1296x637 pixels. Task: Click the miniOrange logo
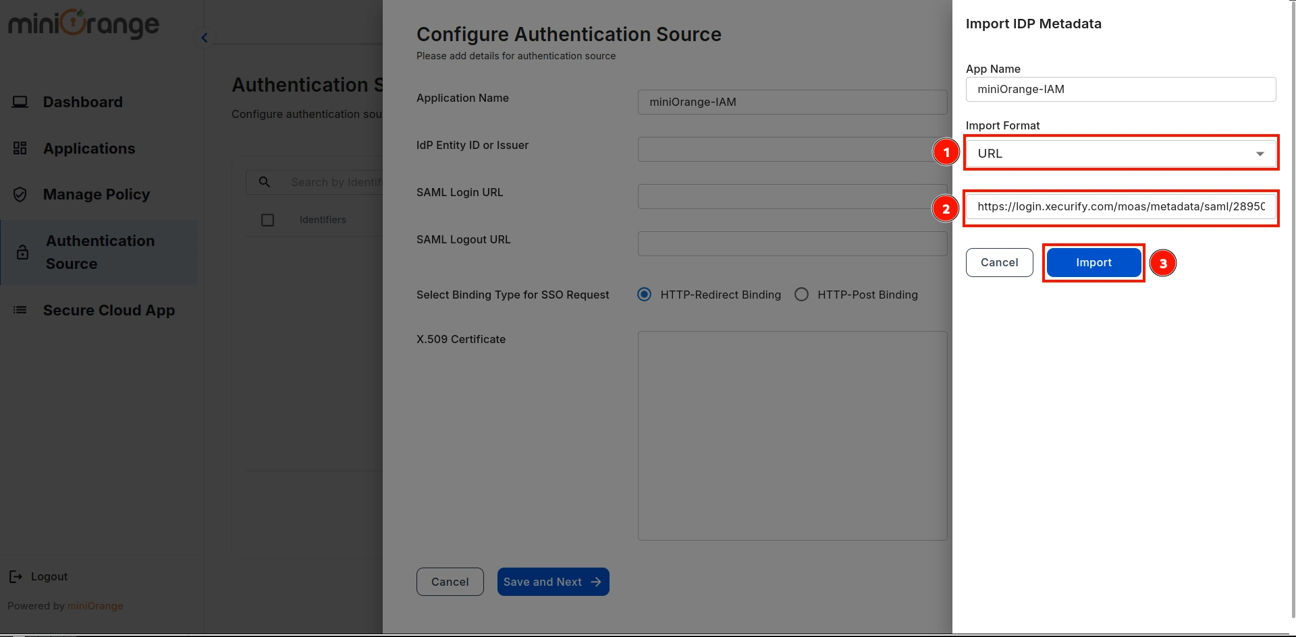click(82, 24)
